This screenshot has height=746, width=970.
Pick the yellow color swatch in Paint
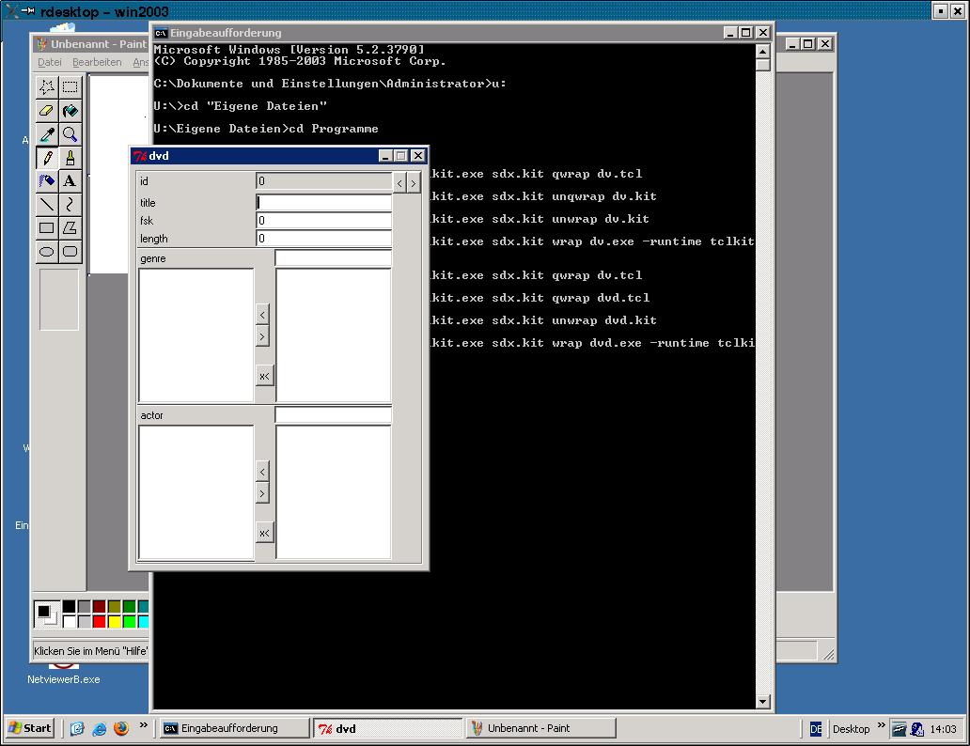click(115, 621)
